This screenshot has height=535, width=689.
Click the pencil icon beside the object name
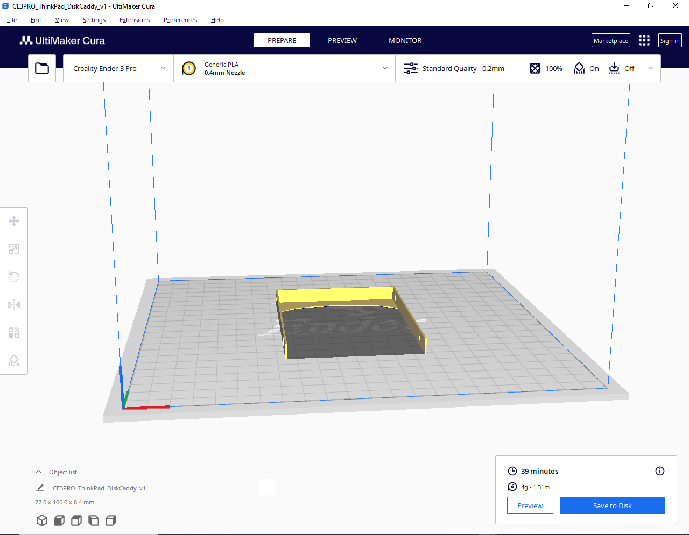[40, 488]
